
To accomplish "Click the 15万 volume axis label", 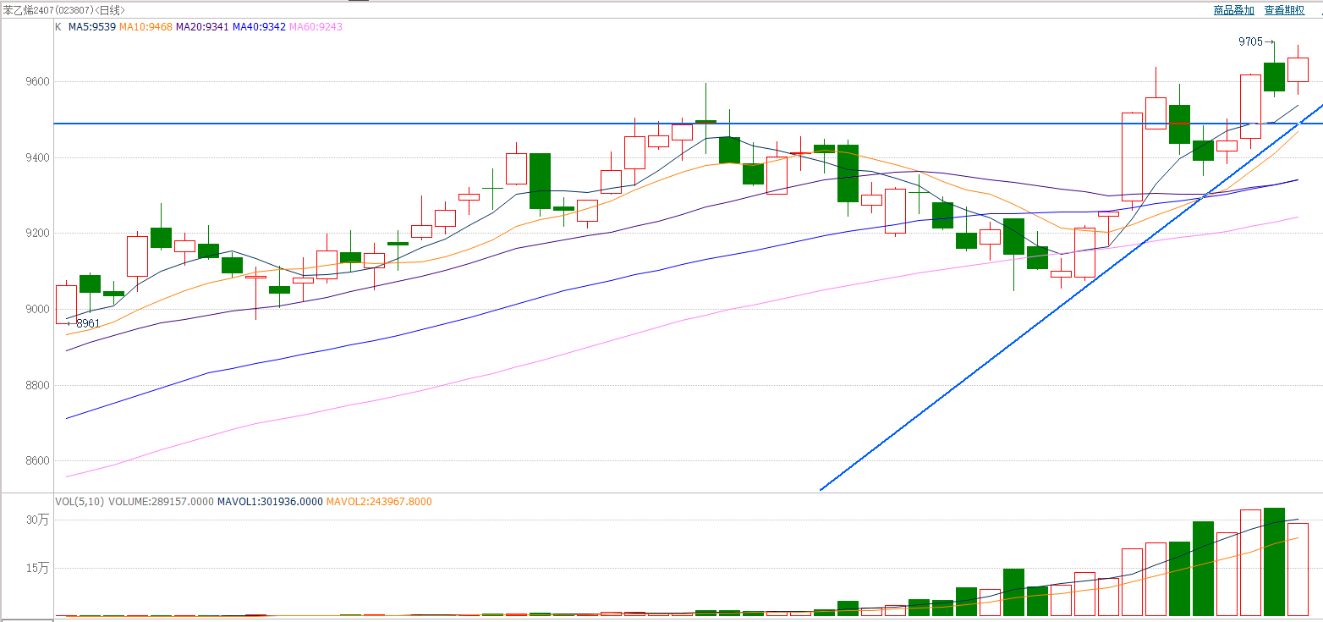I will (38, 568).
